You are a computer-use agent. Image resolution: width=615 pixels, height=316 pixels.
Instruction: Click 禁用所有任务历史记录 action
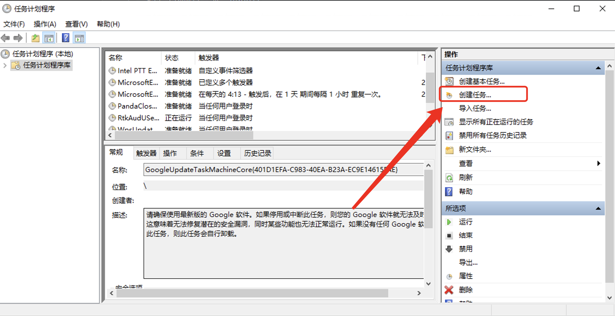pos(493,136)
